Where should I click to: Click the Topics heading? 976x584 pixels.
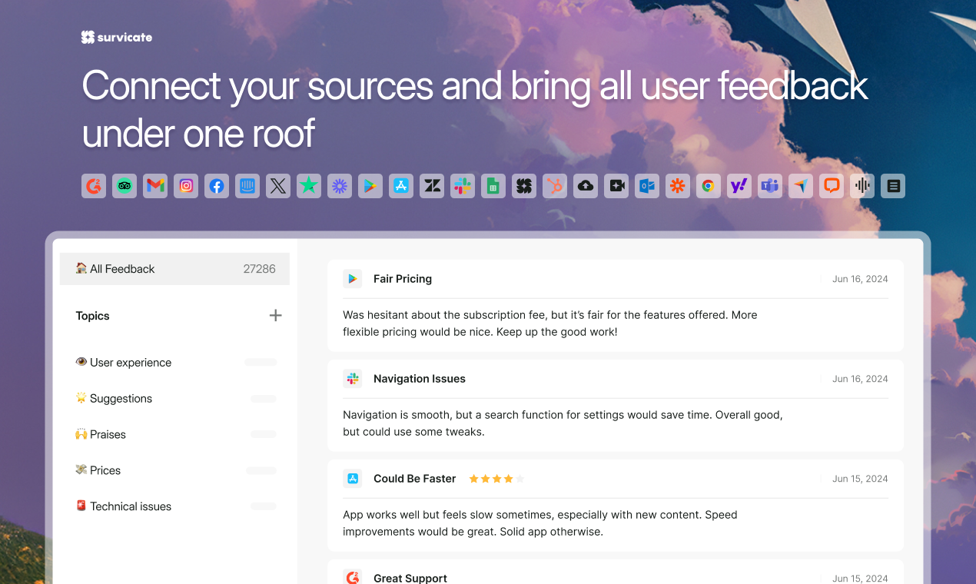93,316
